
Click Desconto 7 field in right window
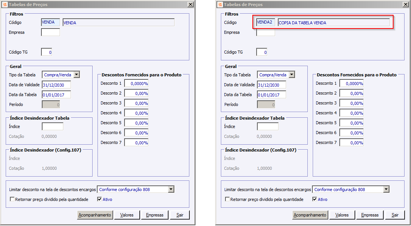tap(351, 142)
